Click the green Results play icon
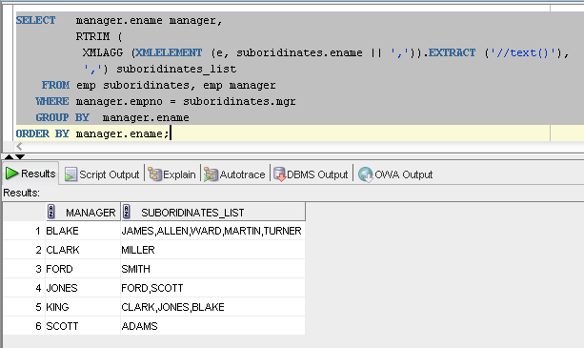 click(x=11, y=174)
